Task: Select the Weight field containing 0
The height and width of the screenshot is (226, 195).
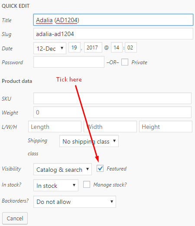Action: point(113,112)
